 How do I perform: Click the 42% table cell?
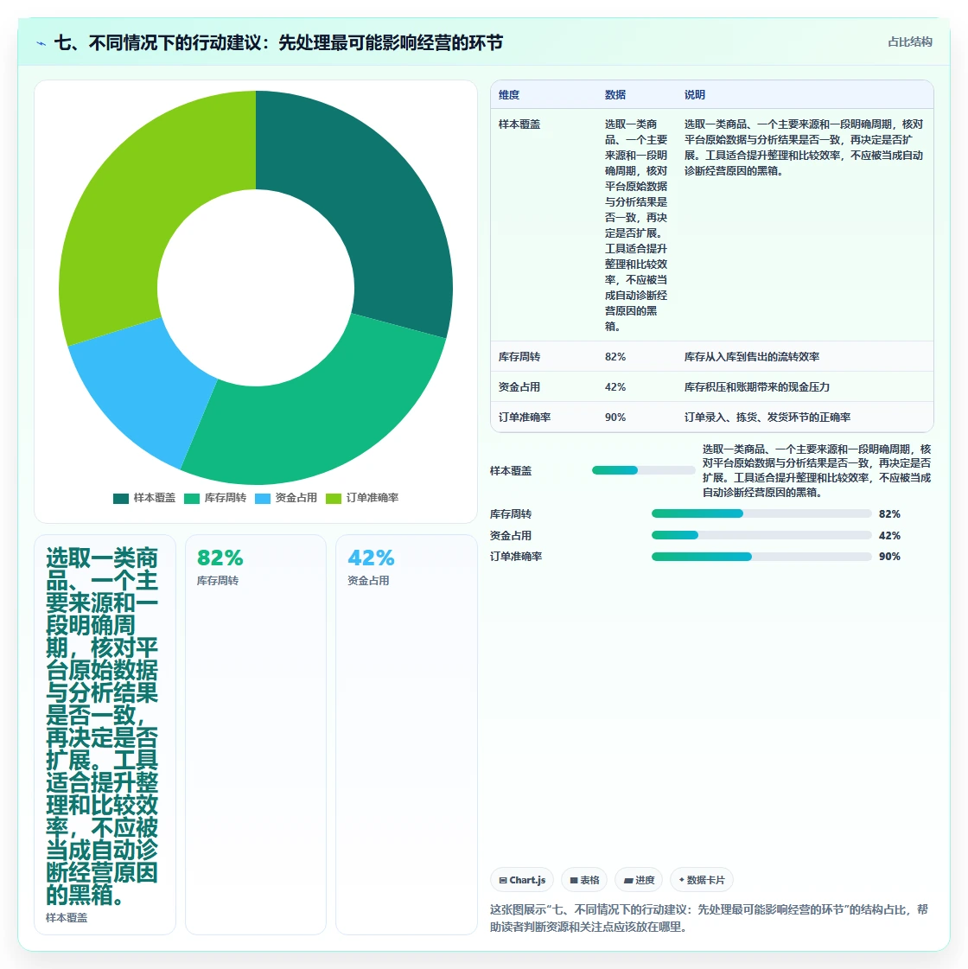[x=615, y=387]
